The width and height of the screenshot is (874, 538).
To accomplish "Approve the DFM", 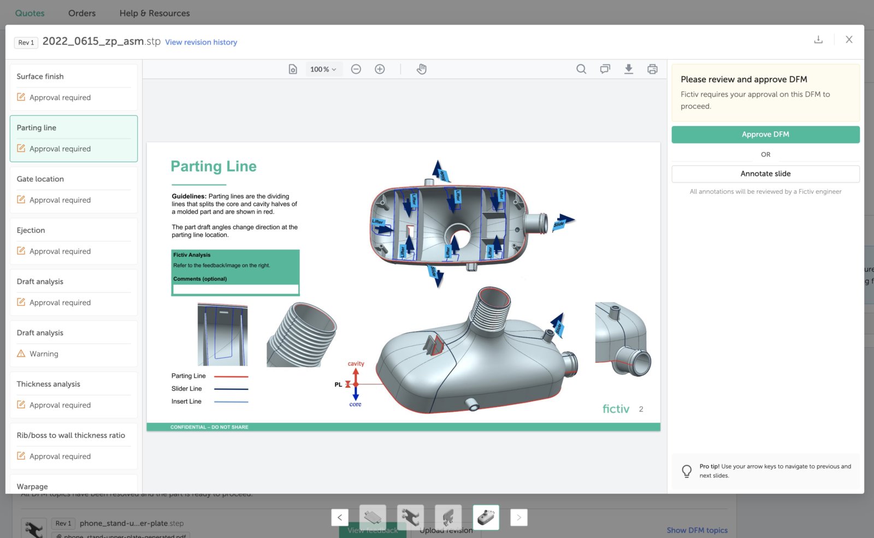I will [x=765, y=134].
